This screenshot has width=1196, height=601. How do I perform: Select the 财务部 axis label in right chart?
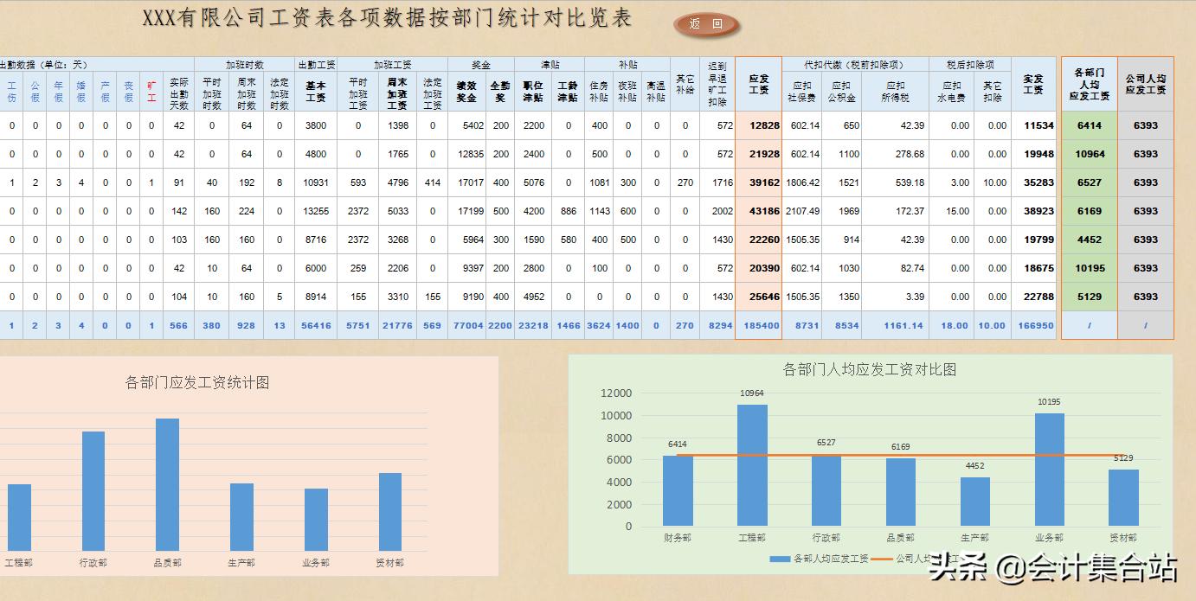(677, 536)
